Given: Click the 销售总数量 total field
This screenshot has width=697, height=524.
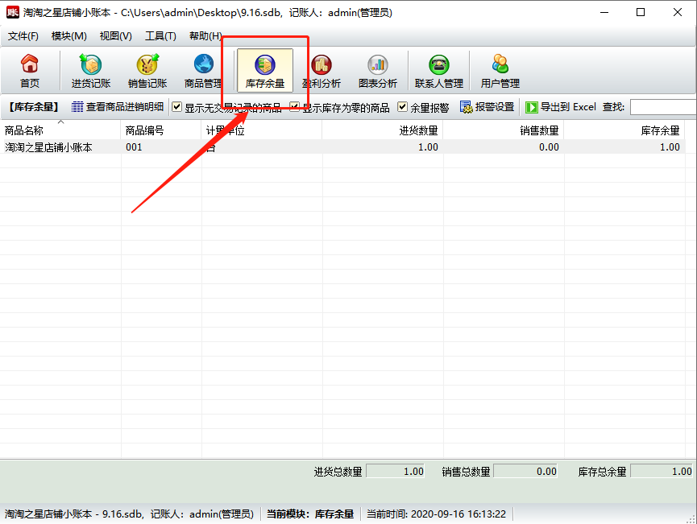Looking at the screenshot, I should (x=525, y=472).
